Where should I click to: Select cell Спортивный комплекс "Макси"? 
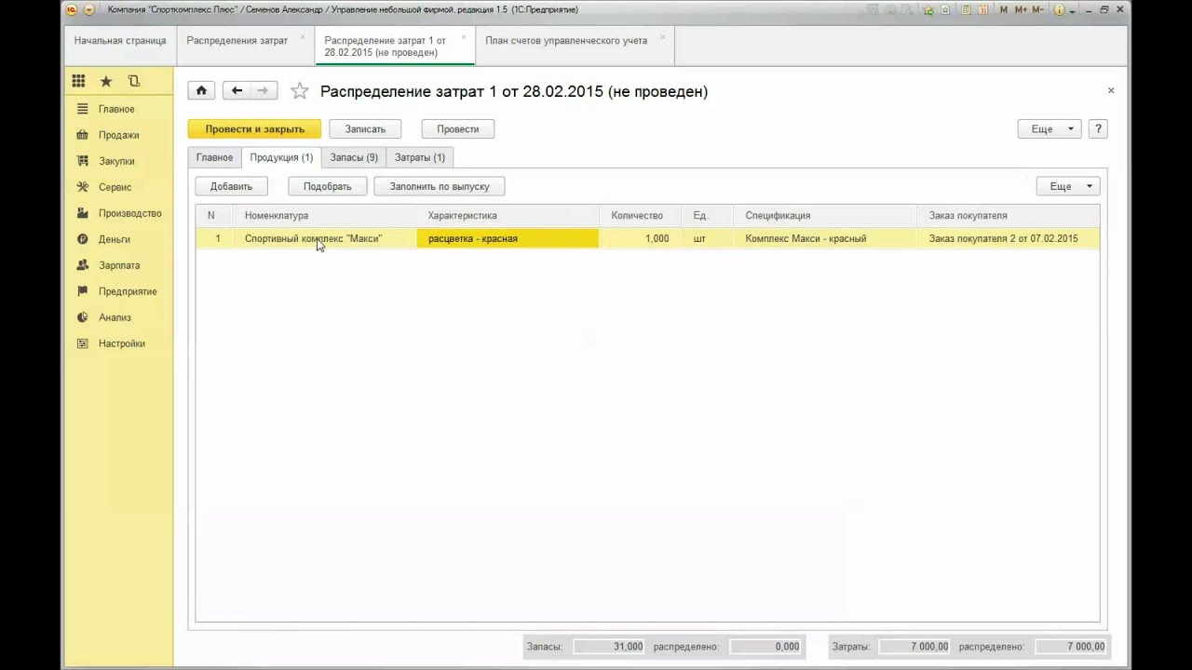tap(325, 238)
